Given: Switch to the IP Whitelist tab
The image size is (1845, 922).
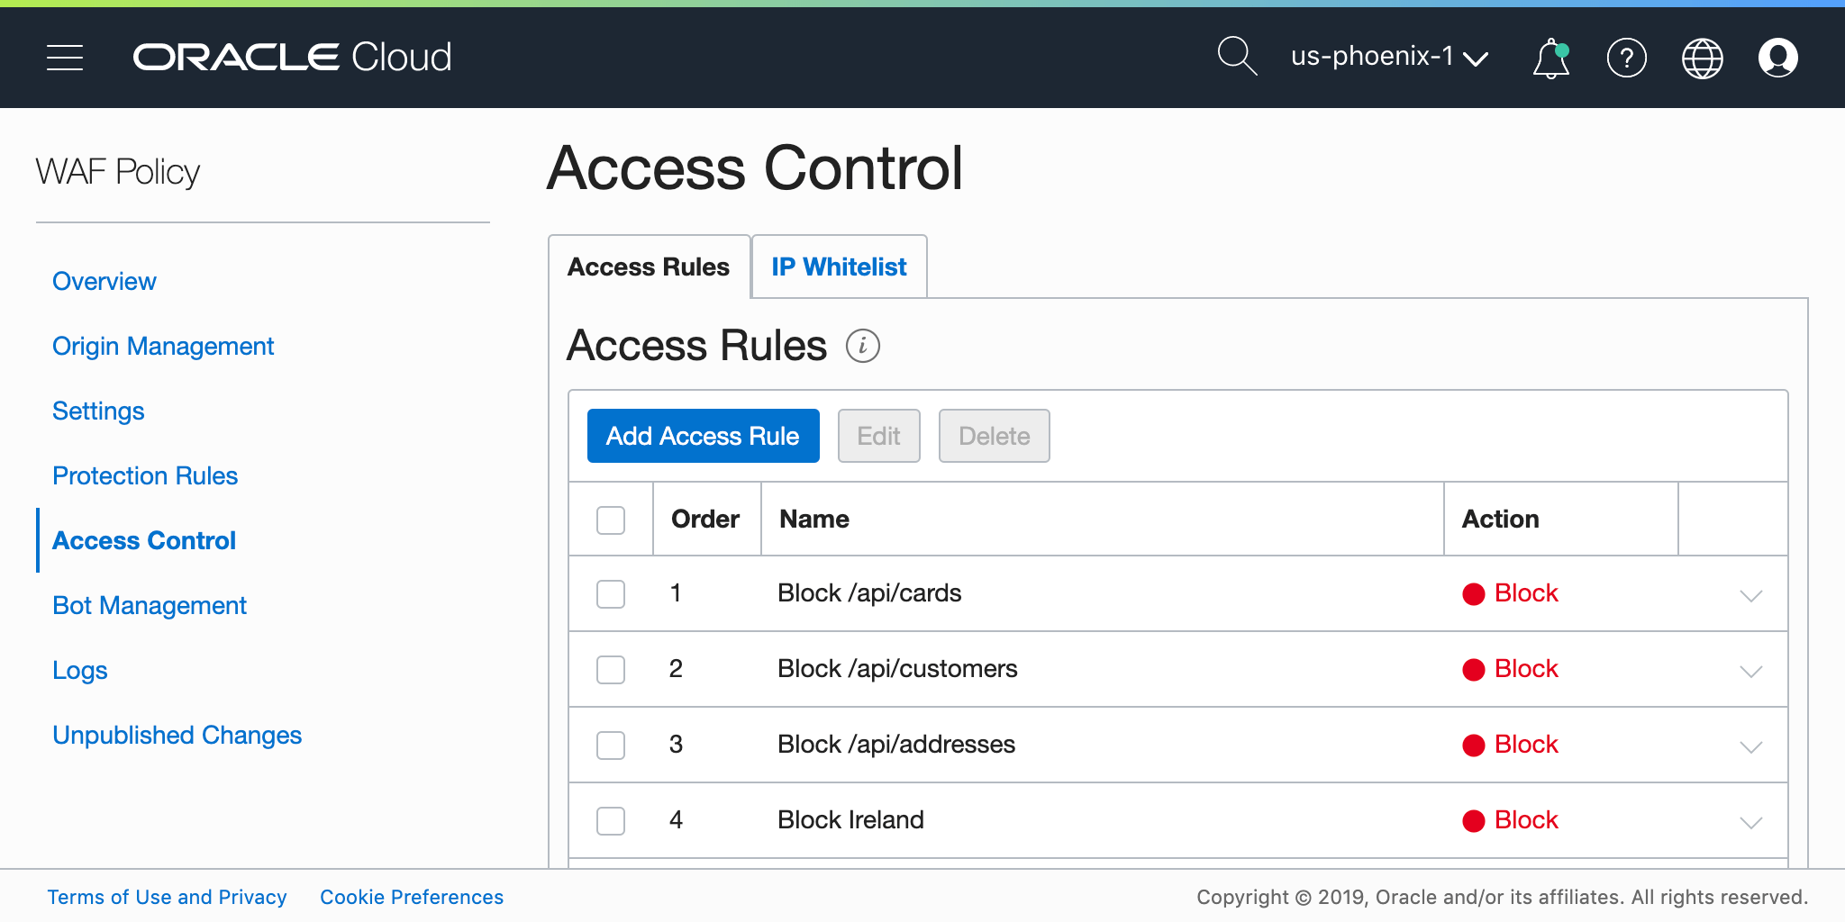Looking at the screenshot, I should 839,267.
